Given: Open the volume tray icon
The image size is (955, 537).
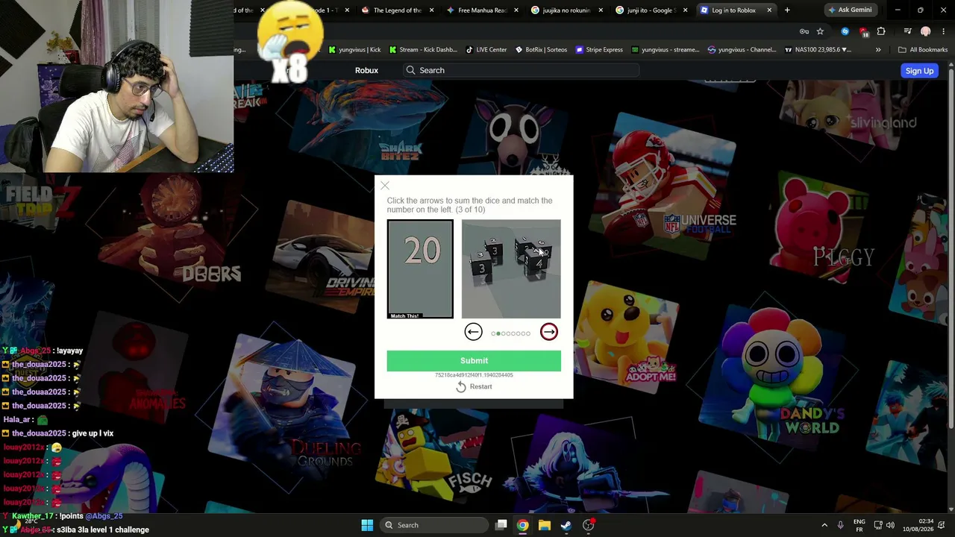Looking at the screenshot, I should (x=890, y=525).
